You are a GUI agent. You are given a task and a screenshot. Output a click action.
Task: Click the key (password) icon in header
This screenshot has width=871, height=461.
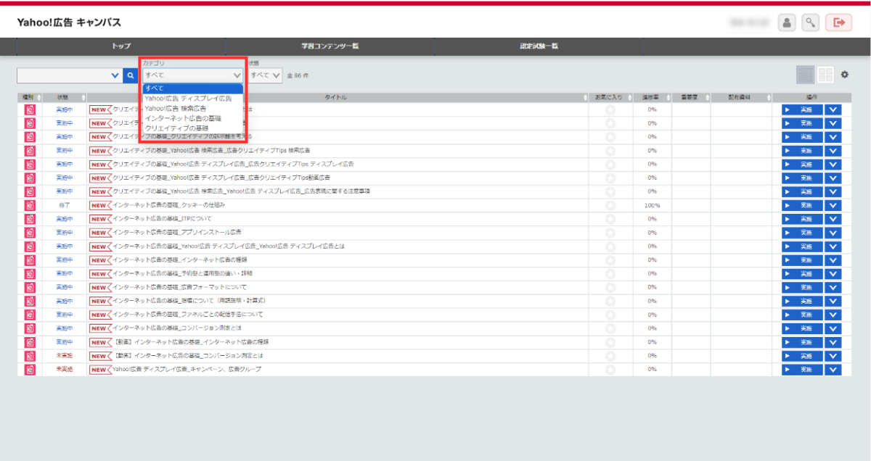pyautogui.click(x=811, y=22)
